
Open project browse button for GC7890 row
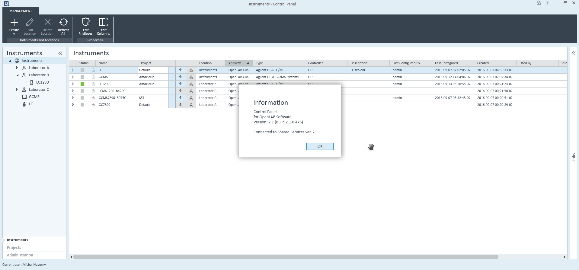pyautogui.click(x=172, y=105)
